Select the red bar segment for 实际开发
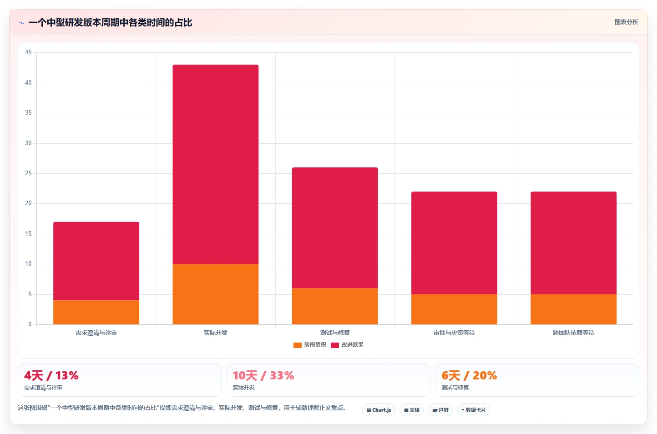657x434 pixels. point(216,164)
